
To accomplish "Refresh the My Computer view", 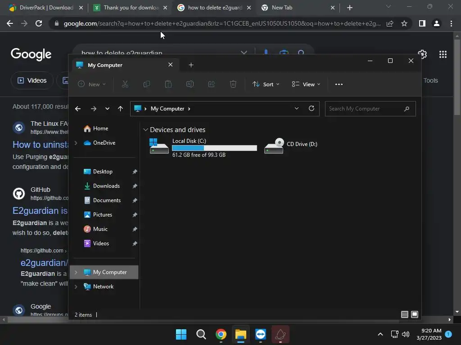I will click(312, 108).
